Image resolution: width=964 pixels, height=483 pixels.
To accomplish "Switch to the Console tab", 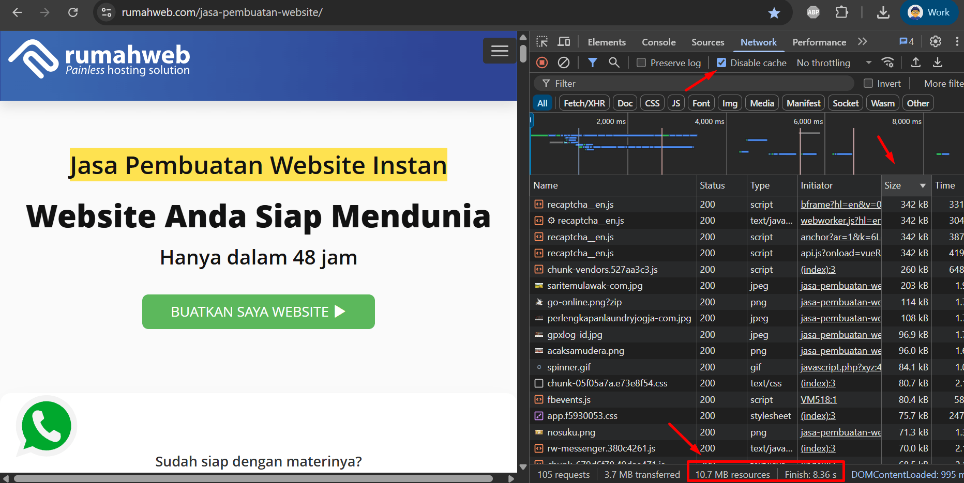I will coord(658,42).
